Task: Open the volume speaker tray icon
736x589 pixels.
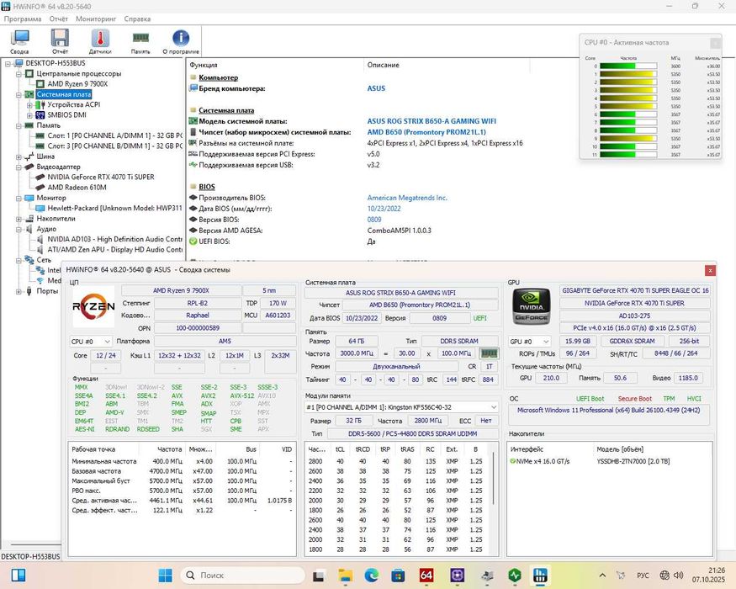Action: point(678,575)
